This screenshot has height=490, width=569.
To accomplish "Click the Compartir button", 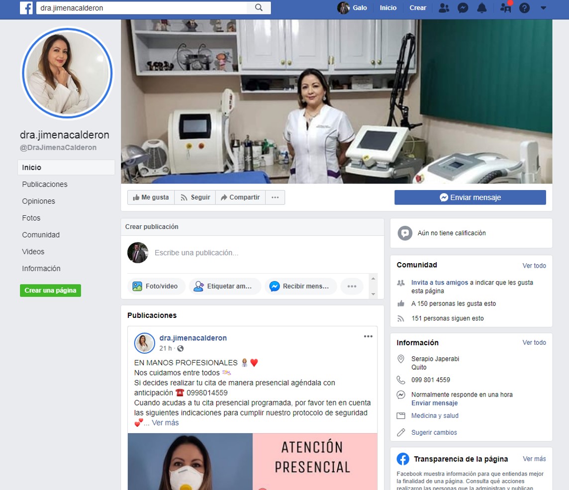I will [240, 197].
